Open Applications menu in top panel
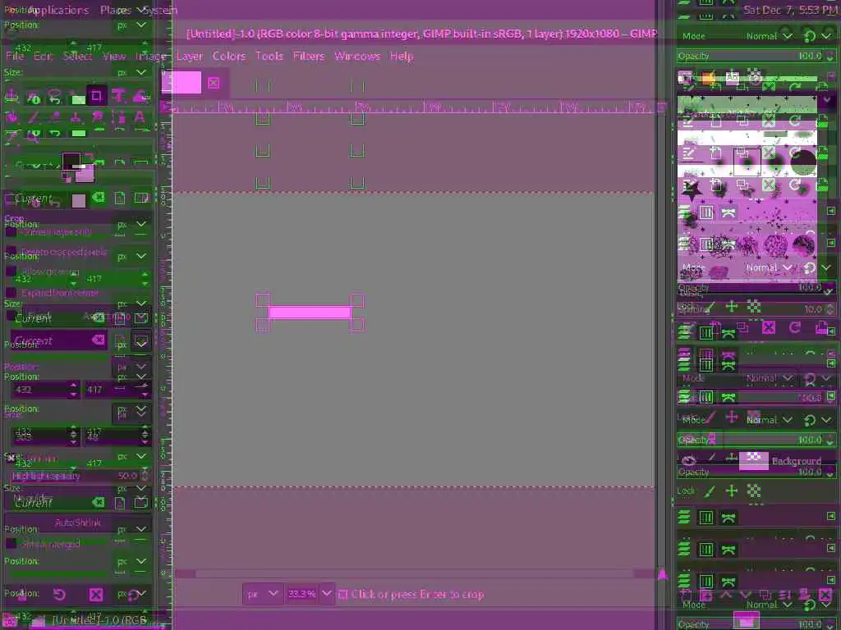 (58, 10)
